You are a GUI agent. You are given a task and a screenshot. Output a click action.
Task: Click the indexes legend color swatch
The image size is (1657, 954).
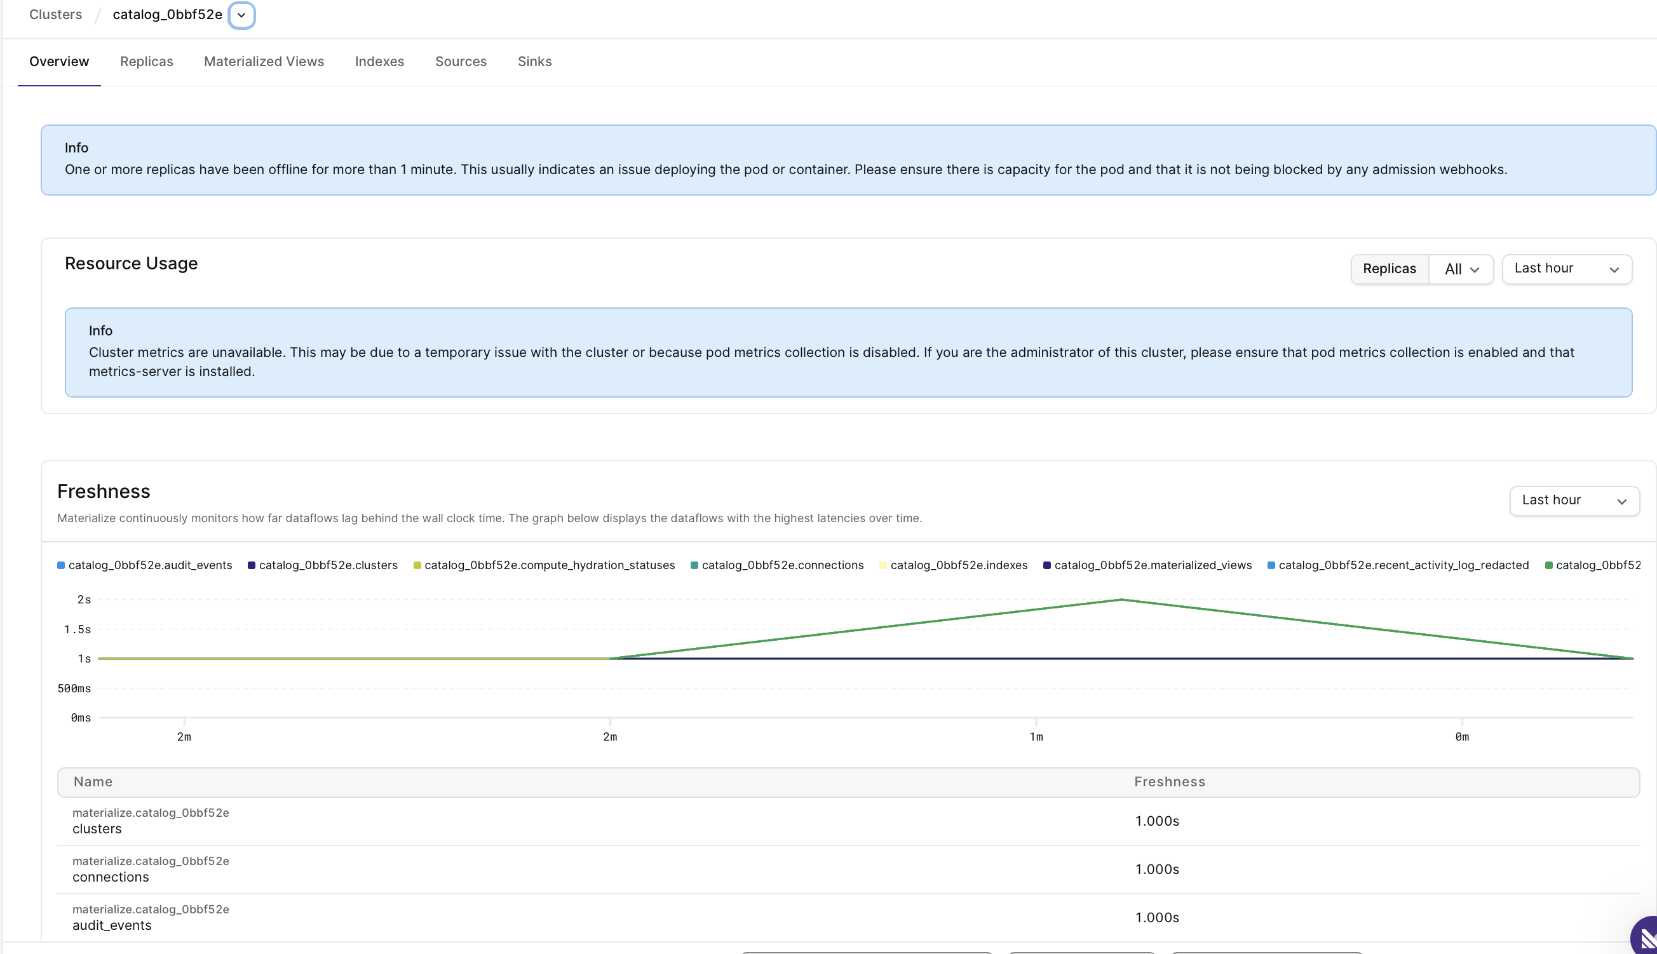pyautogui.click(x=883, y=565)
